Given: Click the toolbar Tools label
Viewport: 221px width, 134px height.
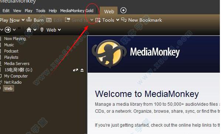Looking at the screenshot, I should click(x=108, y=20).
